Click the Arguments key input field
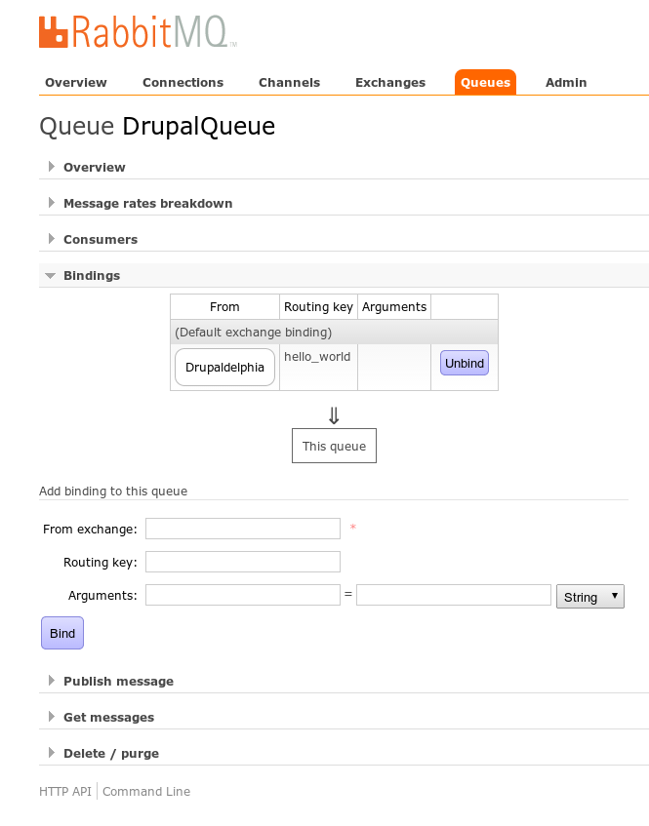Screen dimensions: 649x826 (243, 595)
